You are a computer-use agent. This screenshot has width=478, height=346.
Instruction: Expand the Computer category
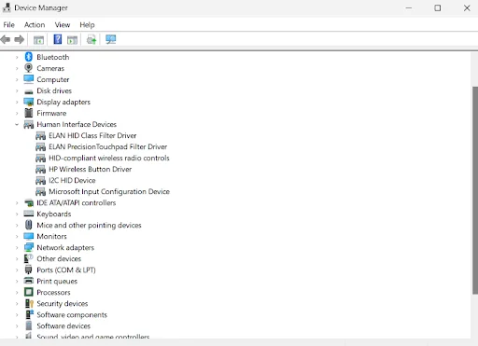17,79
